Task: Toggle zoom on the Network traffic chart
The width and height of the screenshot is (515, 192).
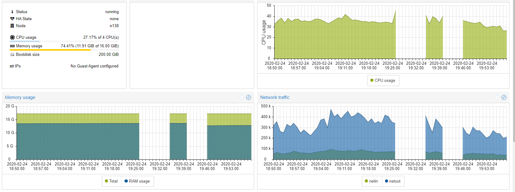Action: coord(504,97)
